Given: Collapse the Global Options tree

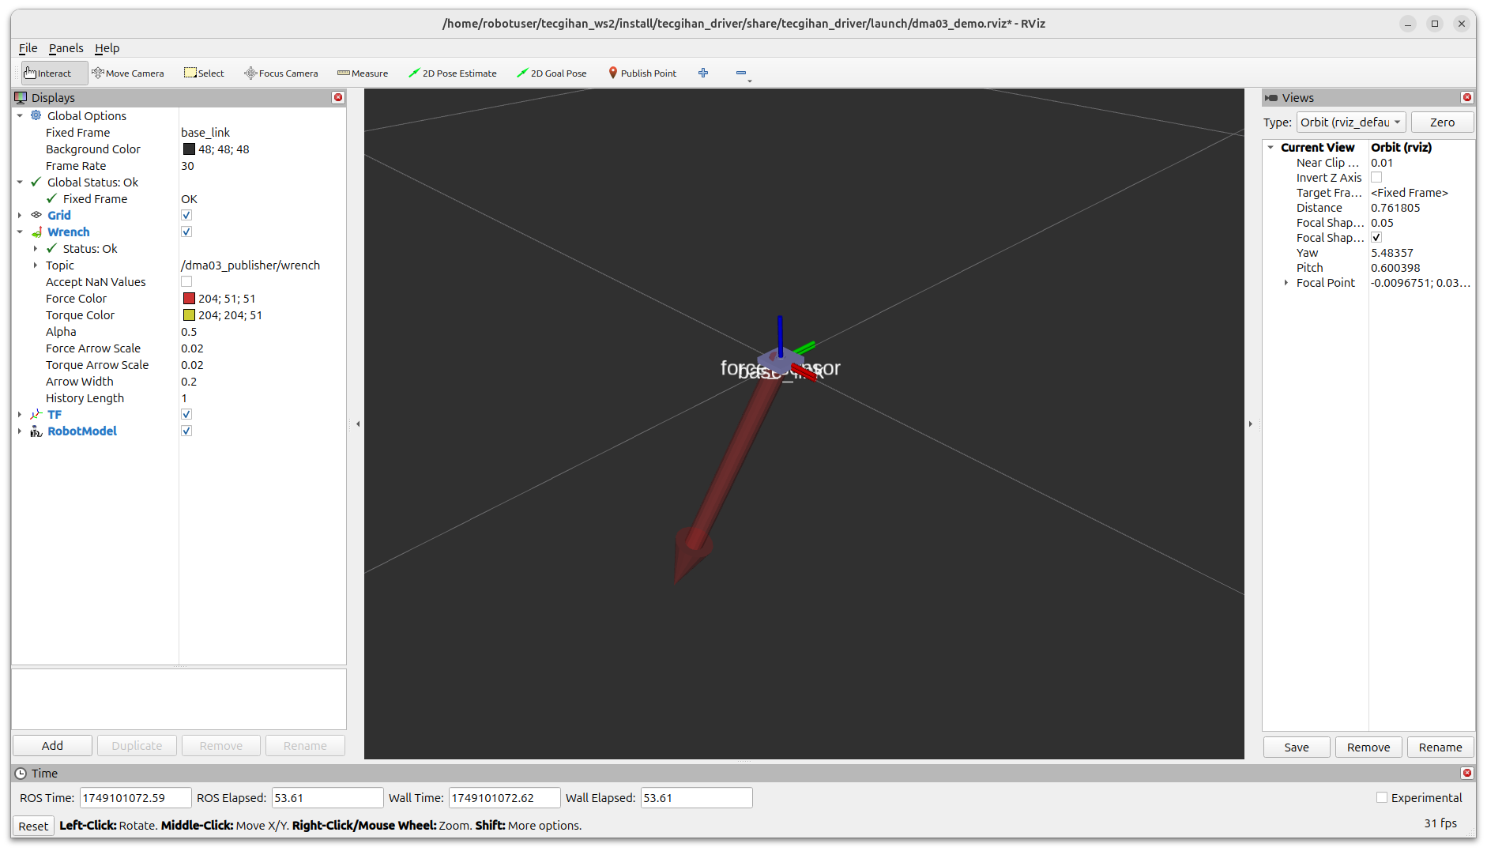Looking at the screenshot, I should pos(19,115).
